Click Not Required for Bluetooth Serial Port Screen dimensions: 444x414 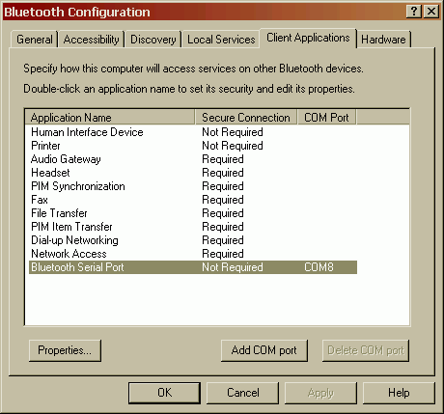click(x=233, y=267)
